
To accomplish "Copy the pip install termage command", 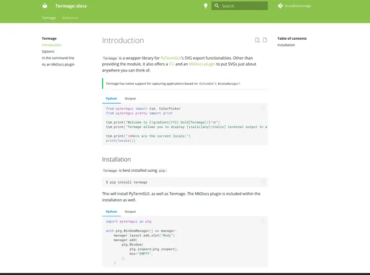I will click(x=262, y=182).
